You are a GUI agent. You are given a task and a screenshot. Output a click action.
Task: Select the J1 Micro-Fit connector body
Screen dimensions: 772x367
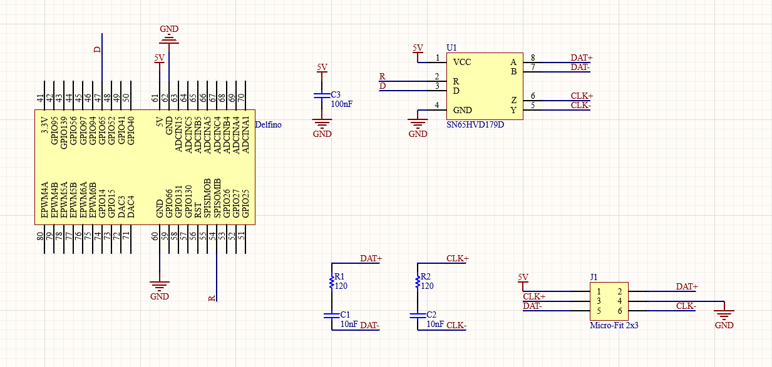(609, 301)
